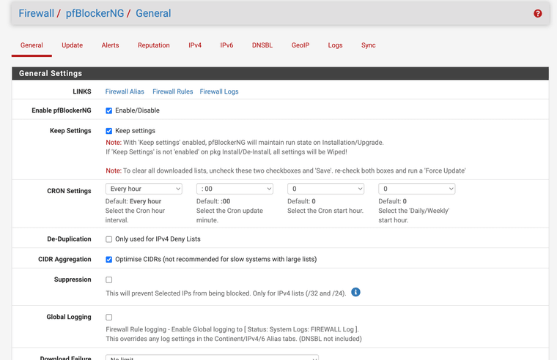Open the Download Failure No limit dropdown
Viewport: 557px width, 360px height.
[212, 357]
